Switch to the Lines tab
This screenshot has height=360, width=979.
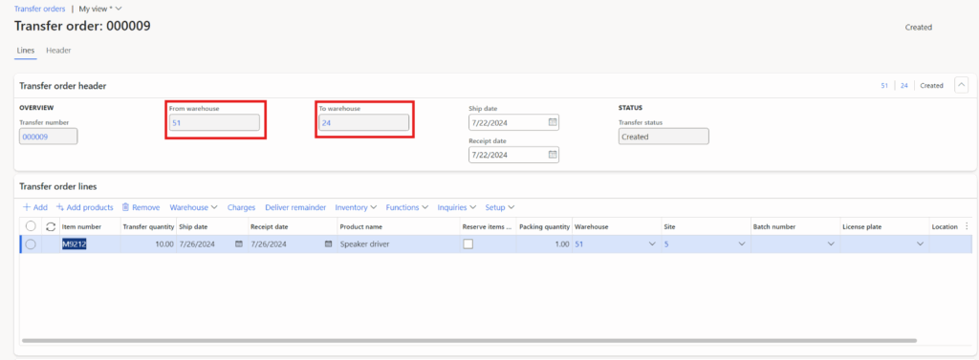(26, 51)
